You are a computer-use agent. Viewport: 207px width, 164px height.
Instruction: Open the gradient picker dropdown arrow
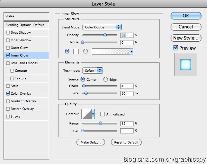(132, 51)
